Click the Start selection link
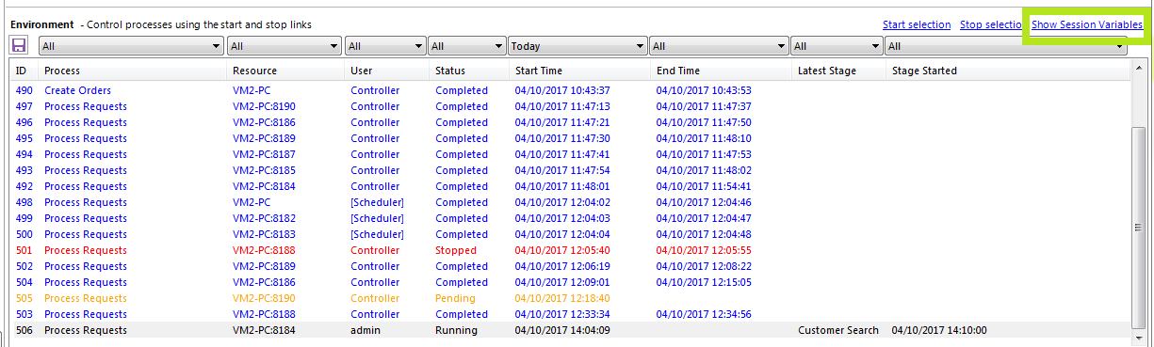 pyautogui.click(x=917, y=24)
